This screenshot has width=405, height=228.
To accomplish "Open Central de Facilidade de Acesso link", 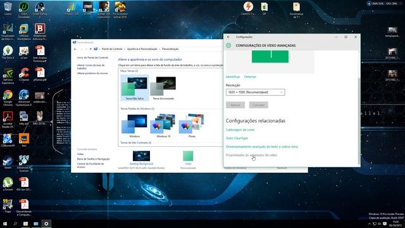I will click(x=90, y=165).
